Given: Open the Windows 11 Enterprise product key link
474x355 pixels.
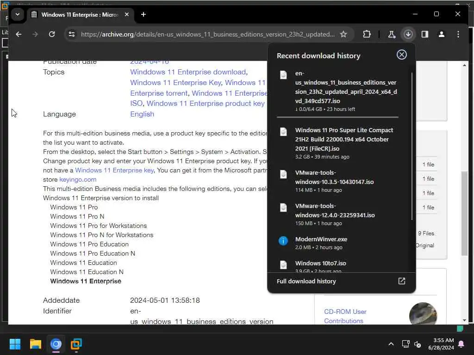Looking at the screenshot, I should point(206,104).
